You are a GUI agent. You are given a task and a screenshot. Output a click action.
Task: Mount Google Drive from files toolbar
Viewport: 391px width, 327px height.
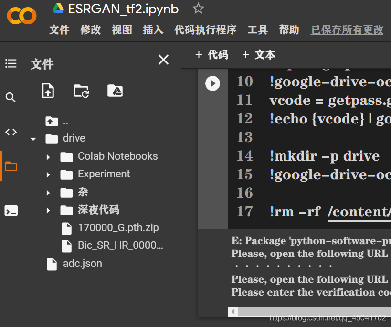(x=115, y=91)
